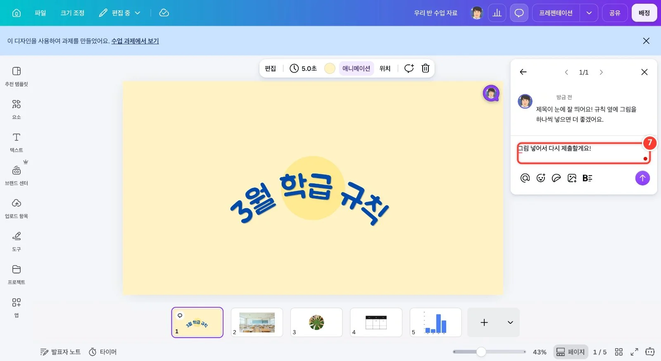Open the 브랜드 센터 panel
Viewport: 661px width, 361px height.
[17, 176]
